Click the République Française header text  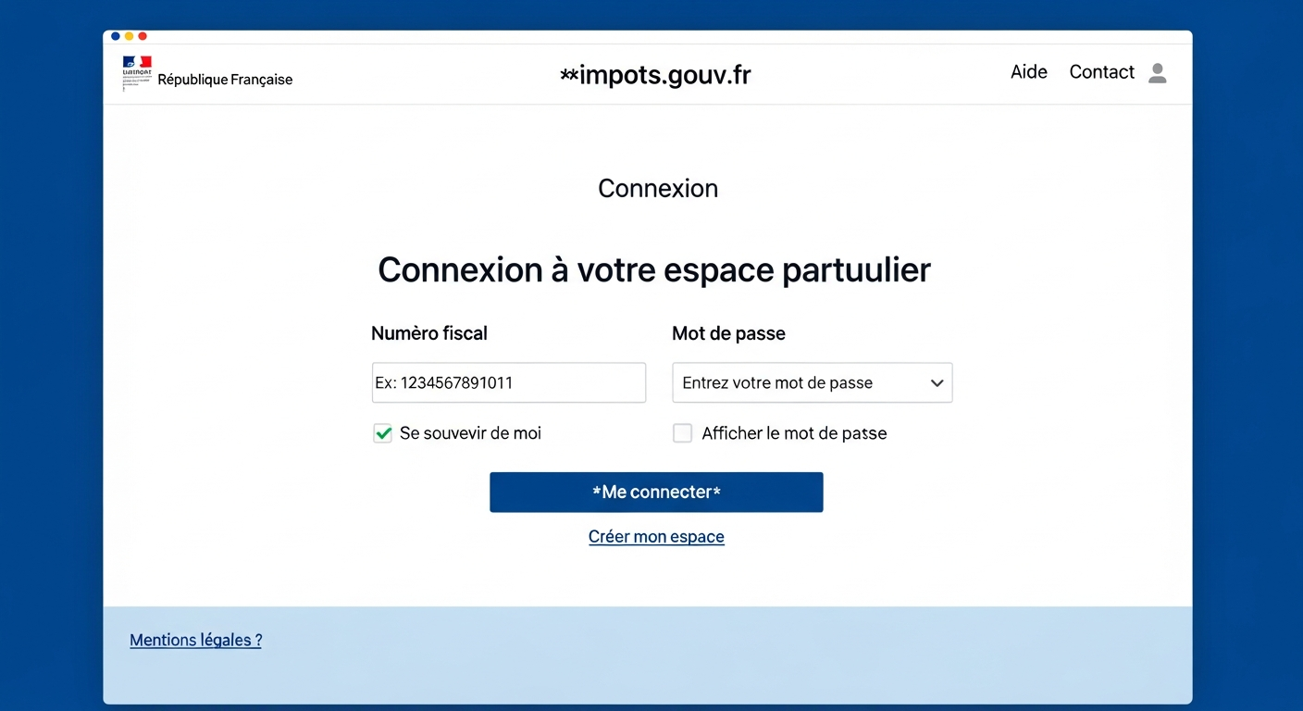pyautogui.click(x=225, y=80)
